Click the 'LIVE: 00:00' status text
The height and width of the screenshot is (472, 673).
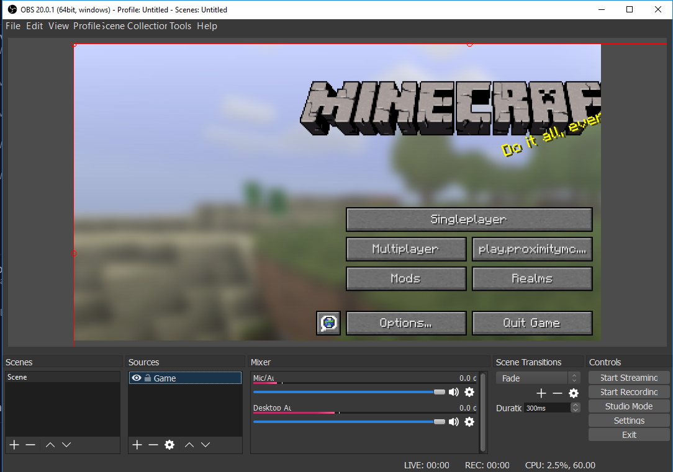427,465
